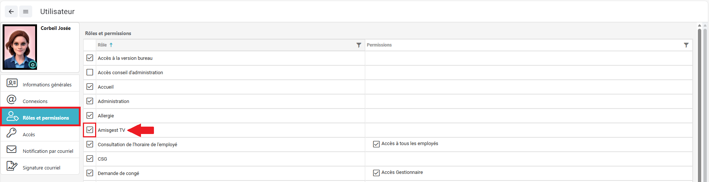Enable Accès conseil d'administration role

click(90, 72)
